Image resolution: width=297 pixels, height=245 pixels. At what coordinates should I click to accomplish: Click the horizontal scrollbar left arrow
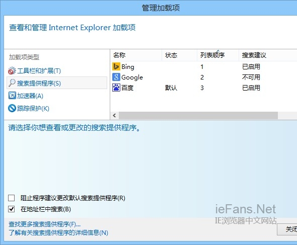(x=114, y=115)
